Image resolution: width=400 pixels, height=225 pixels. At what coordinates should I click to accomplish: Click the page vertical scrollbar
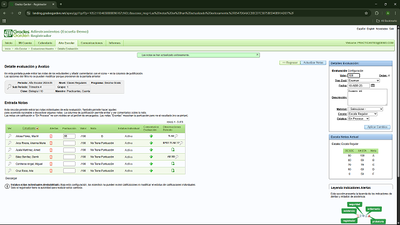(398, 102)
